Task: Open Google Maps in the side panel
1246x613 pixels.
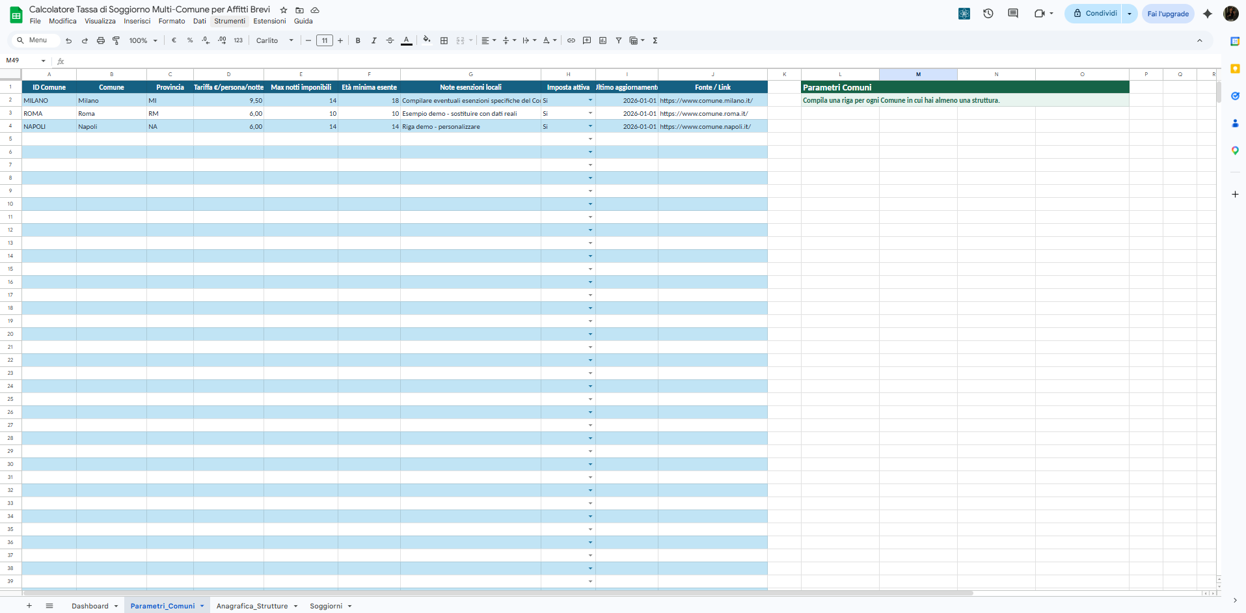Action: 1236,150
